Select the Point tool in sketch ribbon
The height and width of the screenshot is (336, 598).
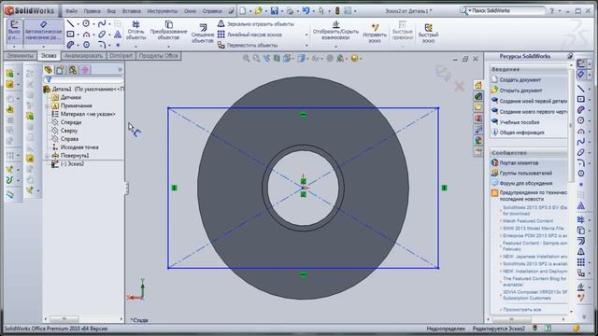(x=118, y=45)
